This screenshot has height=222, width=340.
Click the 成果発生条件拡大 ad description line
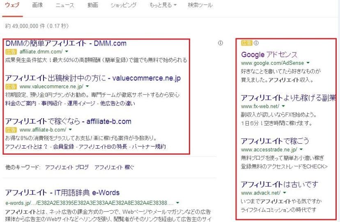(x=96, y=60)
